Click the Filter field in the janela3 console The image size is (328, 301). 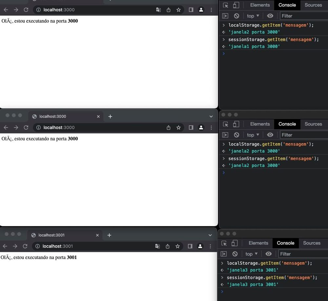tap(302, 254)
